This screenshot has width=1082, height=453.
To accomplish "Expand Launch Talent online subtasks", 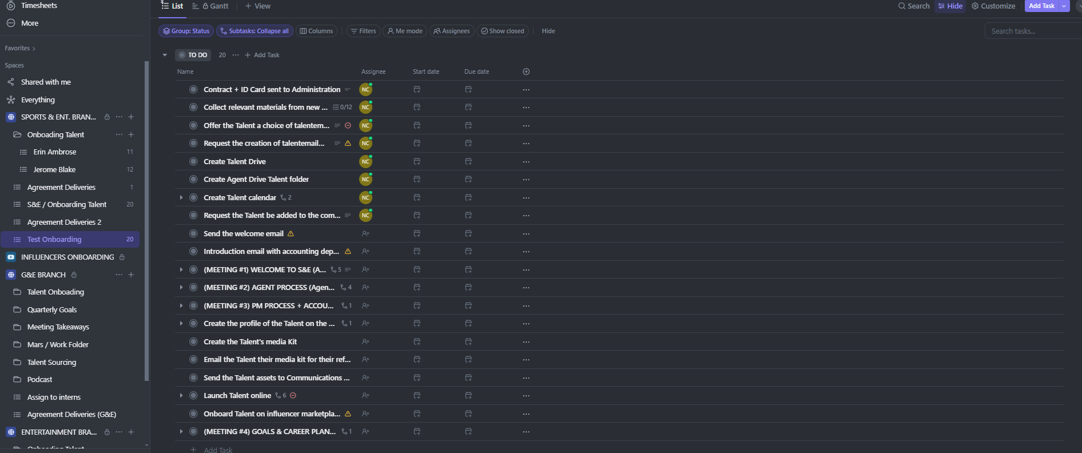I will [x=181, y=396].
